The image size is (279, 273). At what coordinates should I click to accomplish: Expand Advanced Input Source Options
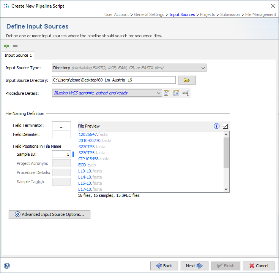coord(49,214)
